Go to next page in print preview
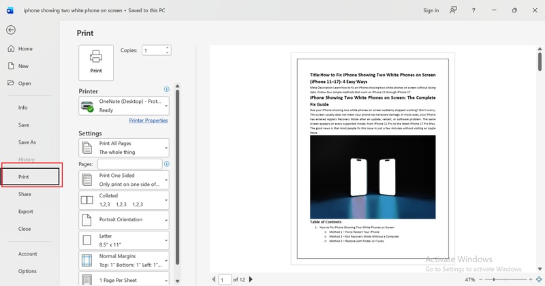This screenshot has height=286, width=545. point(251,279)
